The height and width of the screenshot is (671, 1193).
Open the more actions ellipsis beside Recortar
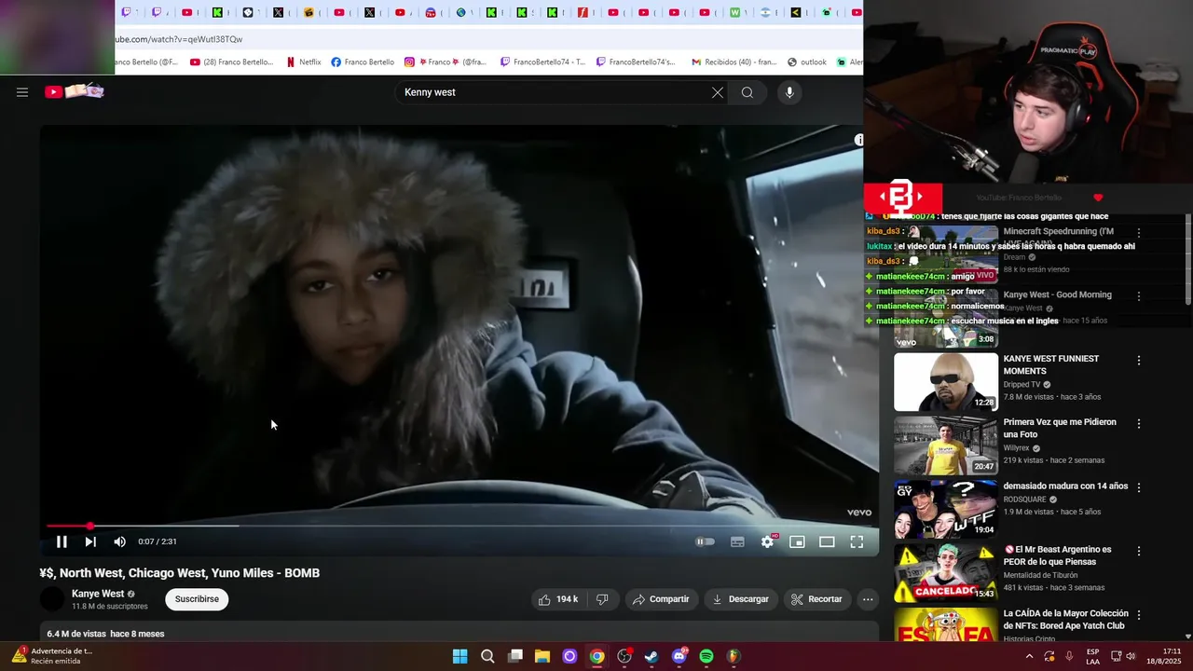pyautogui.click(x=868, y=599)
